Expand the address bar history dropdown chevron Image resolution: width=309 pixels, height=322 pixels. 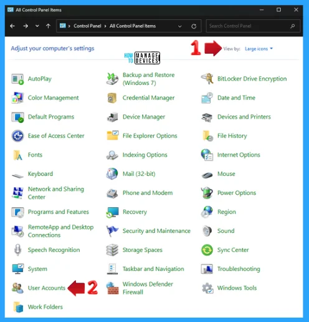(180, 26)
